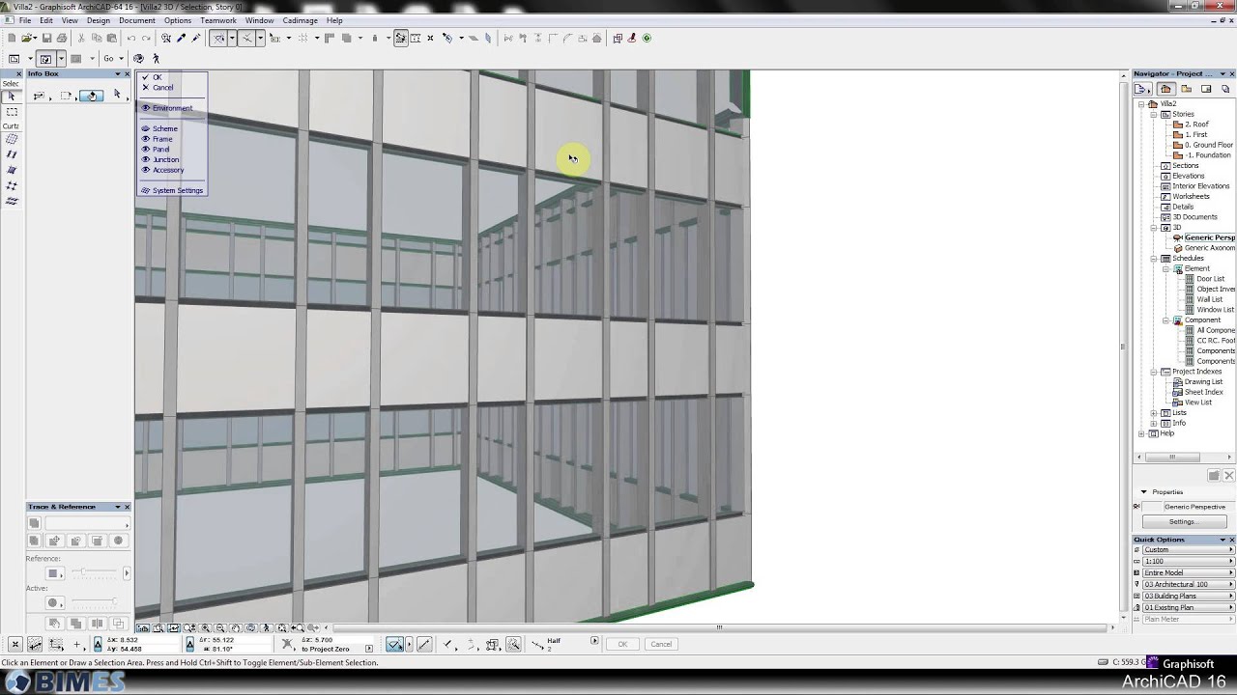
Task: Toggle Junction visibility eye
Action: tap(146, 159)
